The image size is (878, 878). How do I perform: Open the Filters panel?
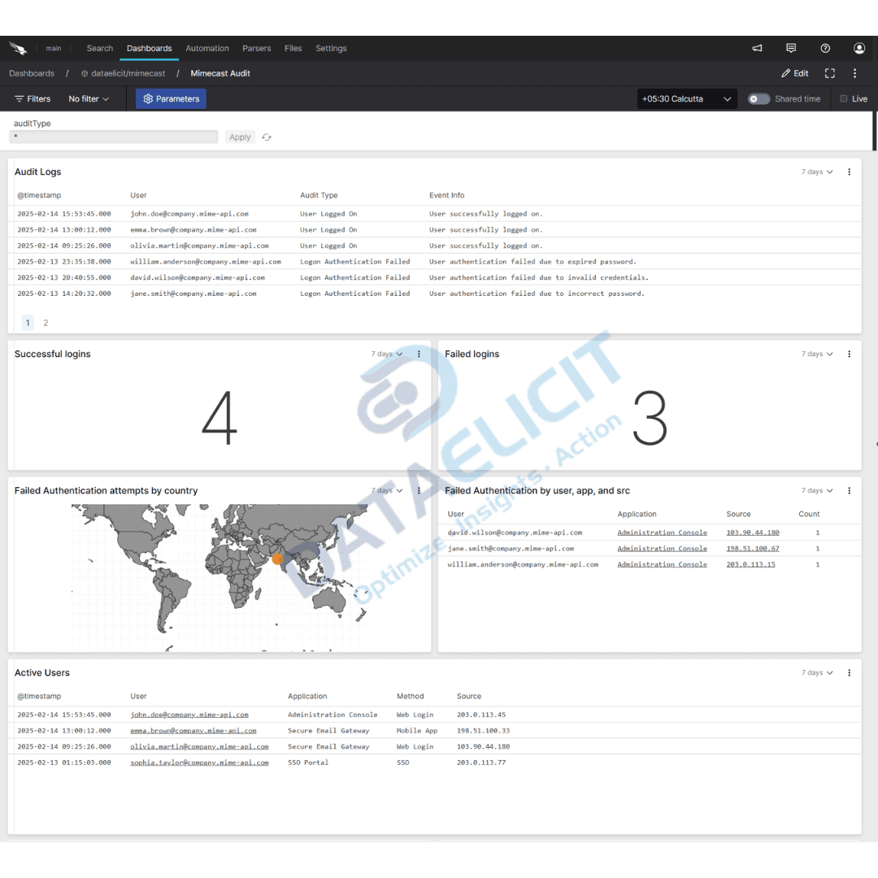pyautogui.click(x=33, y=98)
